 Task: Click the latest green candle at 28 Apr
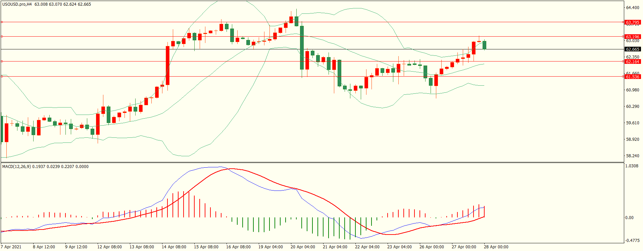[484, 45]
